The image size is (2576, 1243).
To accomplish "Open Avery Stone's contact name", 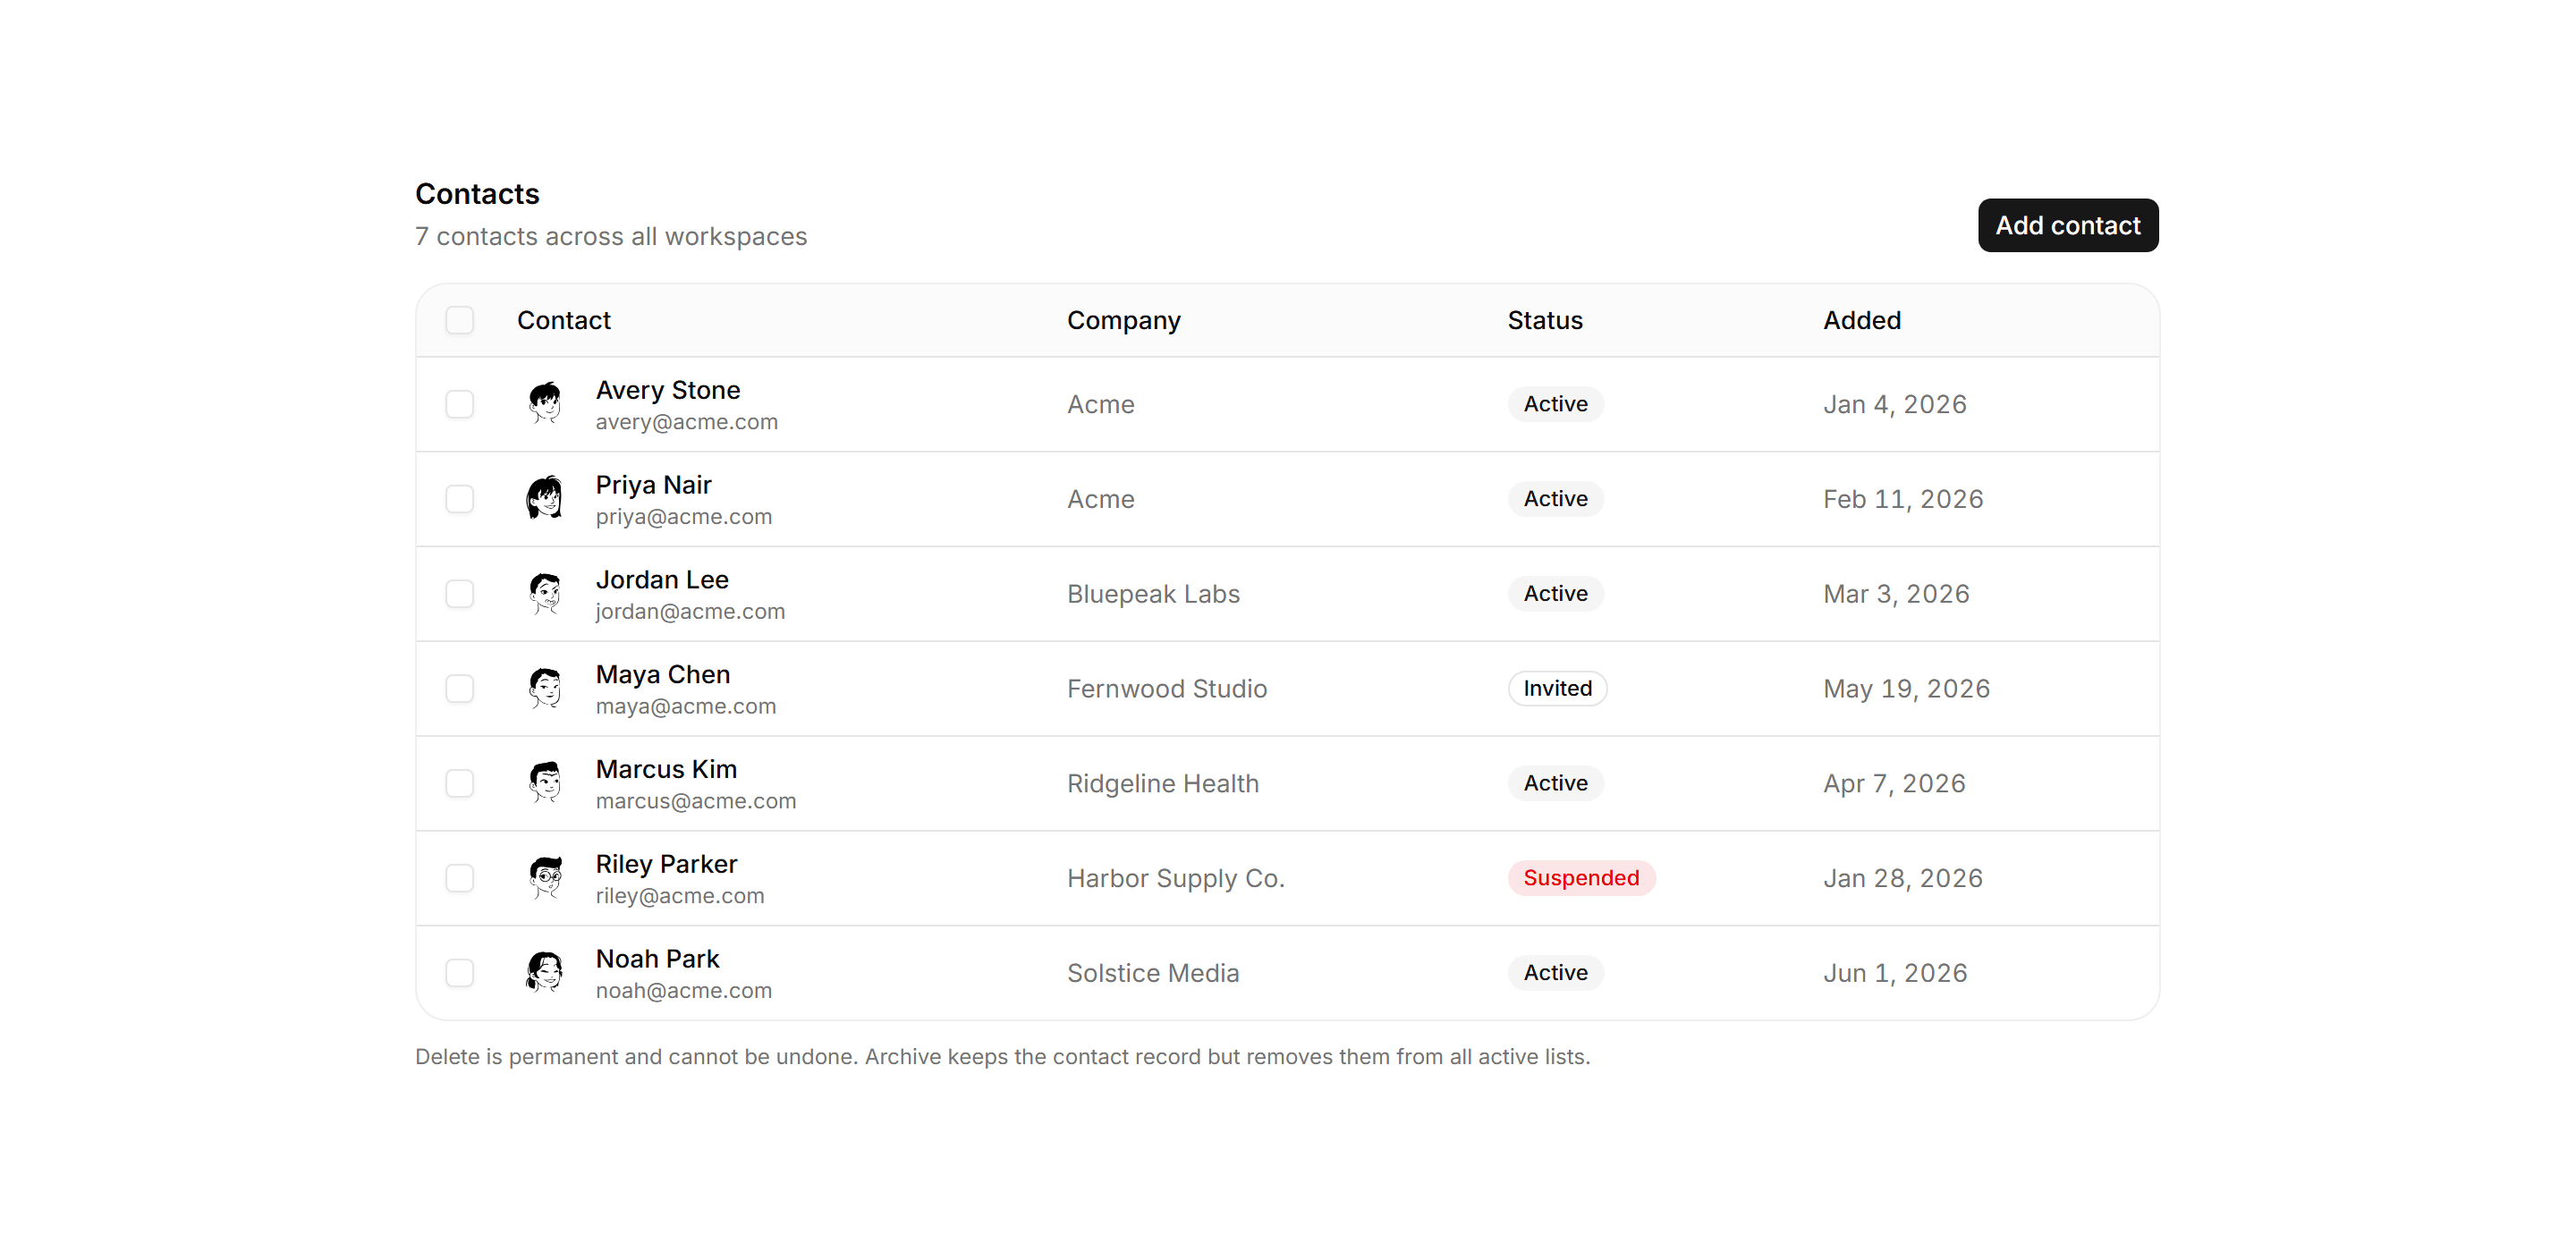I will pyautogui.click(x=668, y=390).
